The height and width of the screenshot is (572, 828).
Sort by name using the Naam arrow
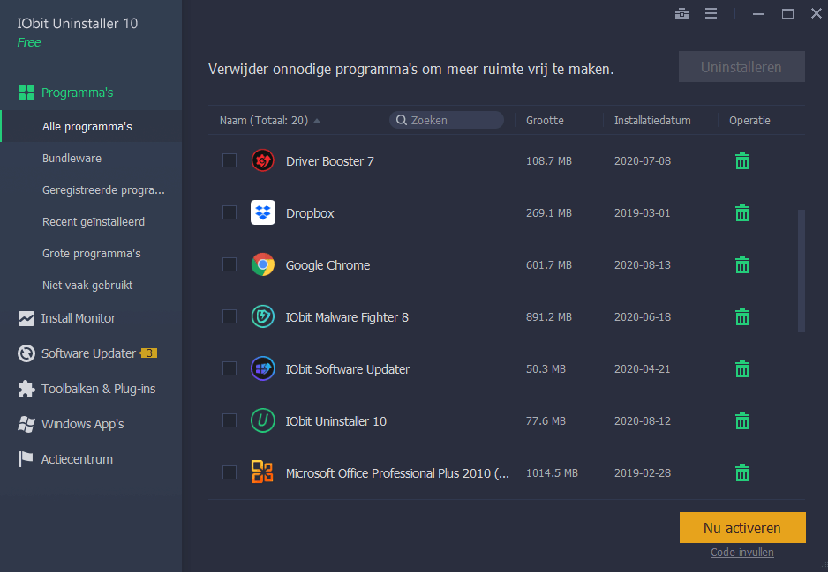coord(317,121)
